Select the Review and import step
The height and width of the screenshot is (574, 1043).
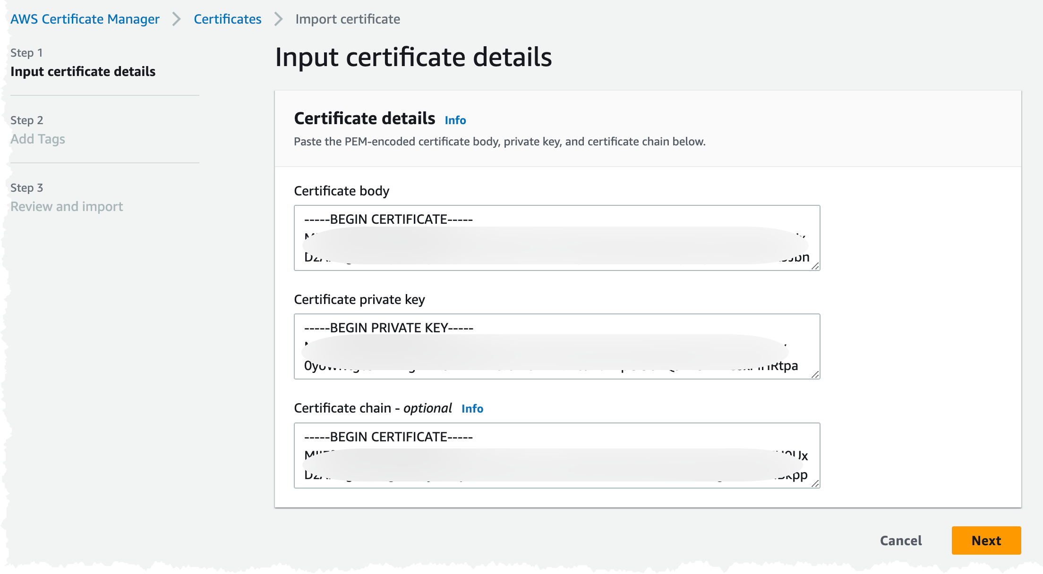point(67,206)
